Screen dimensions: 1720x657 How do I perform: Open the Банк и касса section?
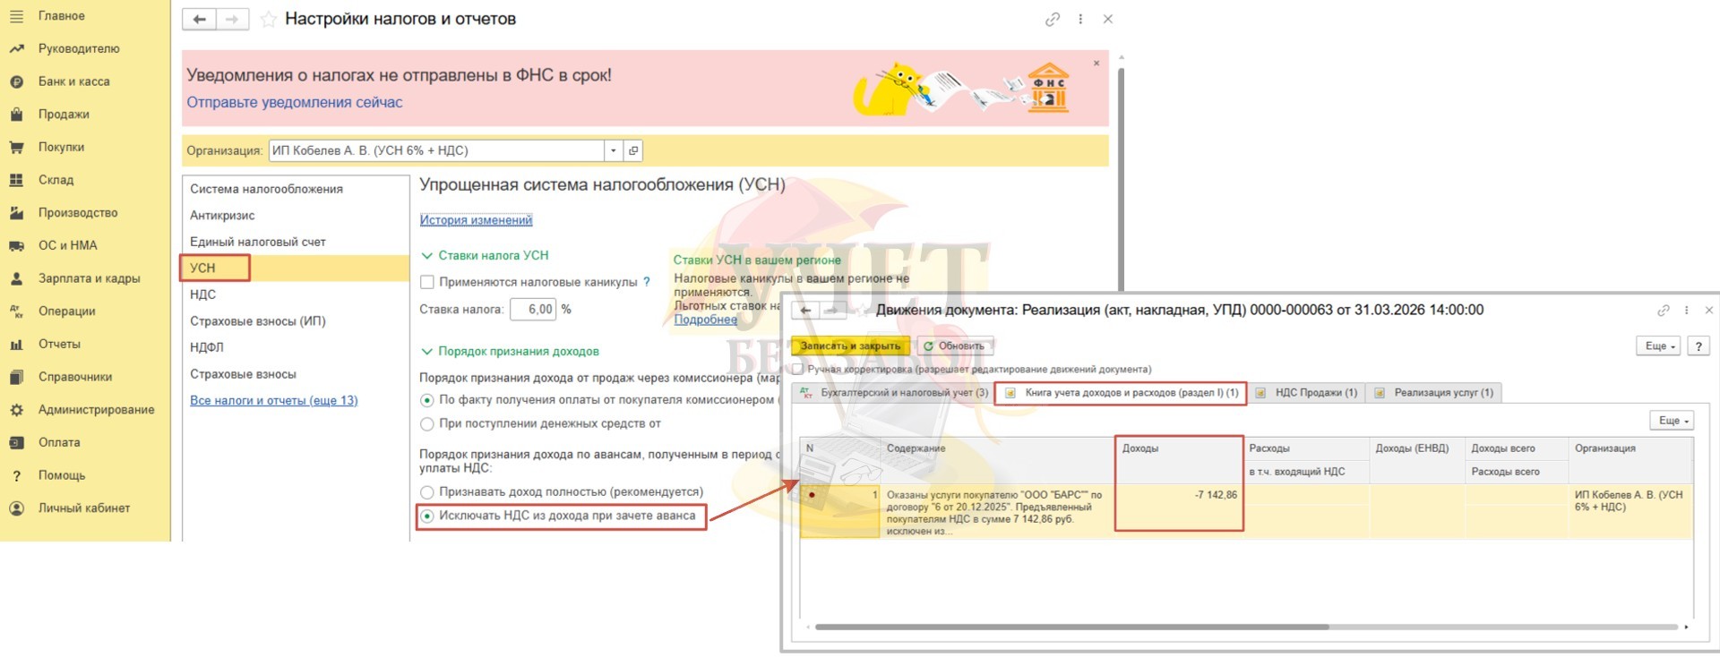[73, 81]
